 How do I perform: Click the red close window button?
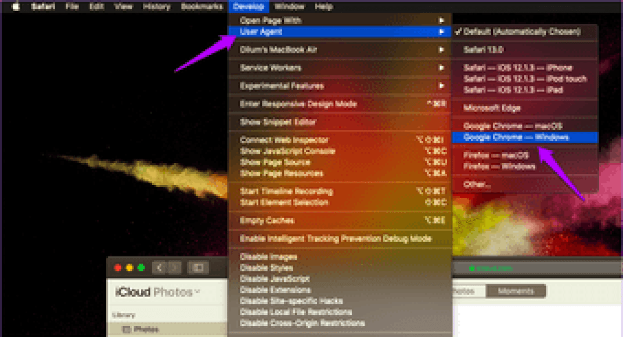118,268
